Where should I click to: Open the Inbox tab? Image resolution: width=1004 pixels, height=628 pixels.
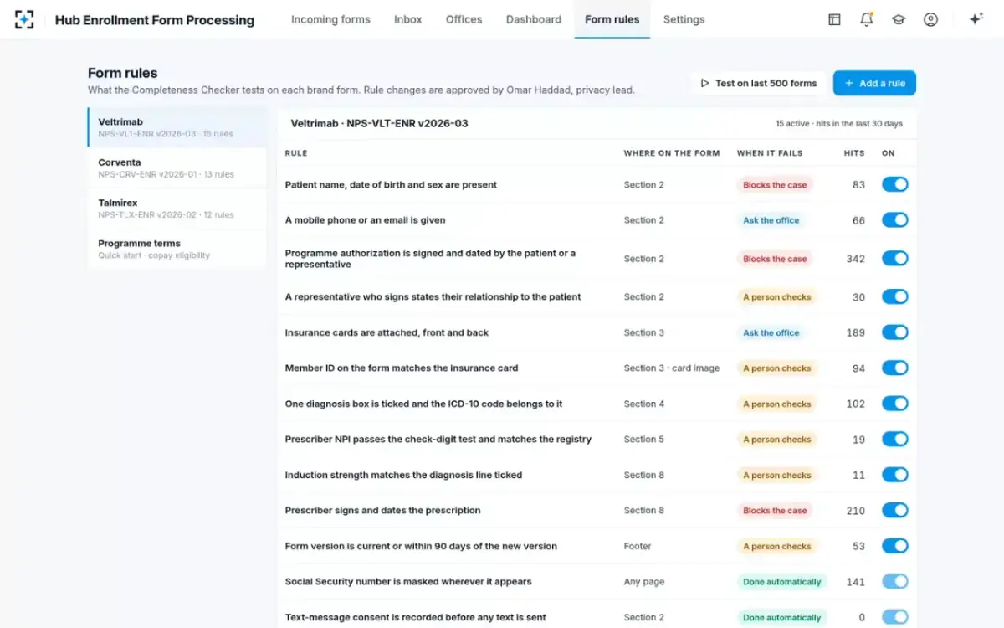point(408,19)
